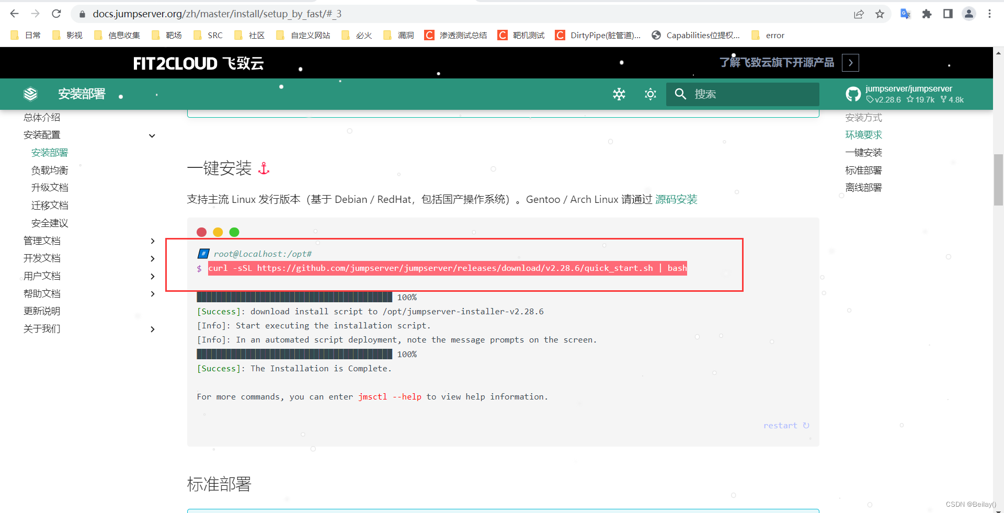Jump to 标准部署 in table of contents
This screenshot has width=1004, height=513.
click(863, 170)
